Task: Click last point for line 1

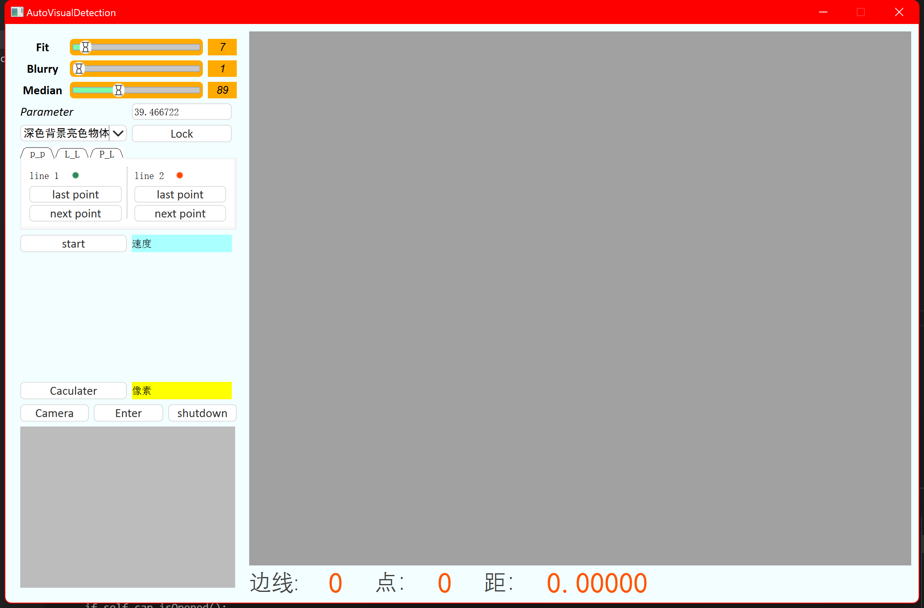Action: coord(75,195)
